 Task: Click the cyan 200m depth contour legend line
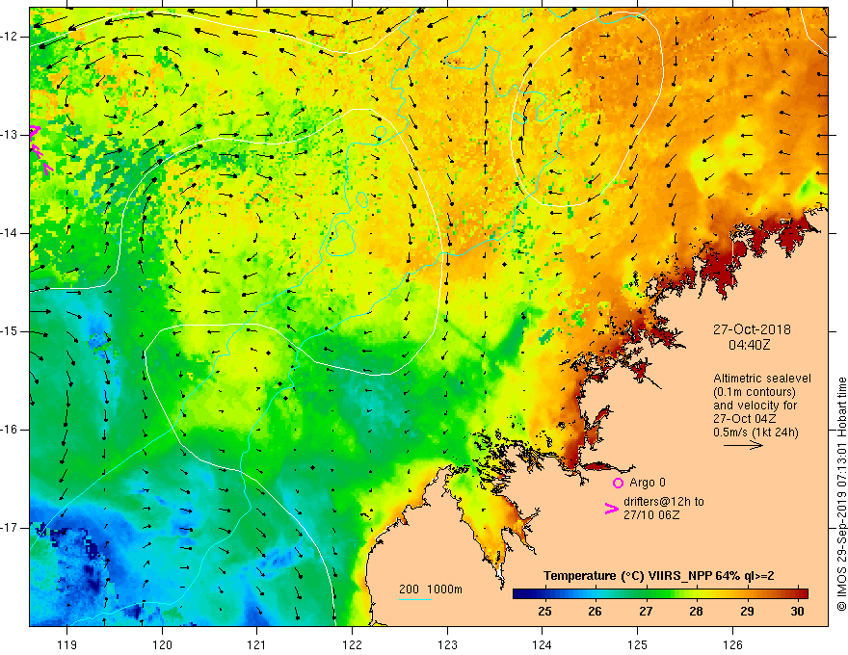click(414, 599)
